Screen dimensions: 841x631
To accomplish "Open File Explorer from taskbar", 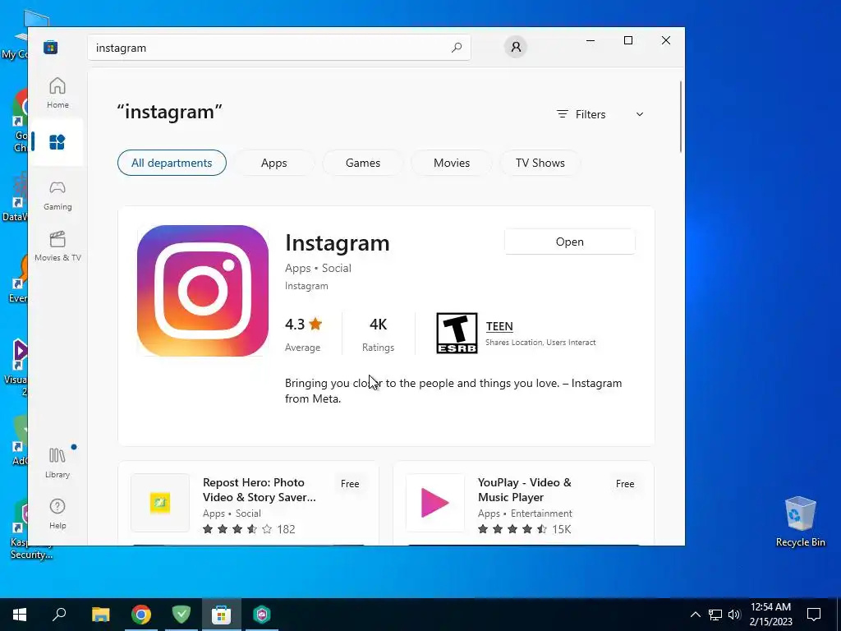I will [x=100, y=615].
